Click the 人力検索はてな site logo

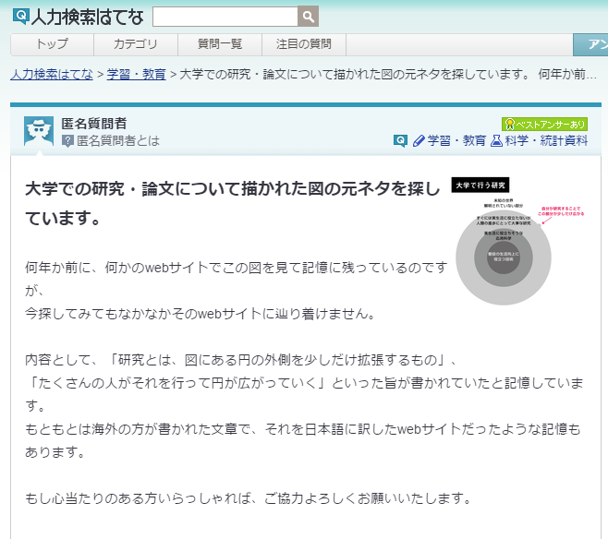tap(78, 17)
